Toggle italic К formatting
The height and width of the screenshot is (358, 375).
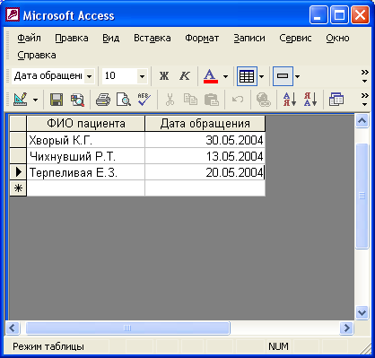click(x=185, y=76)
